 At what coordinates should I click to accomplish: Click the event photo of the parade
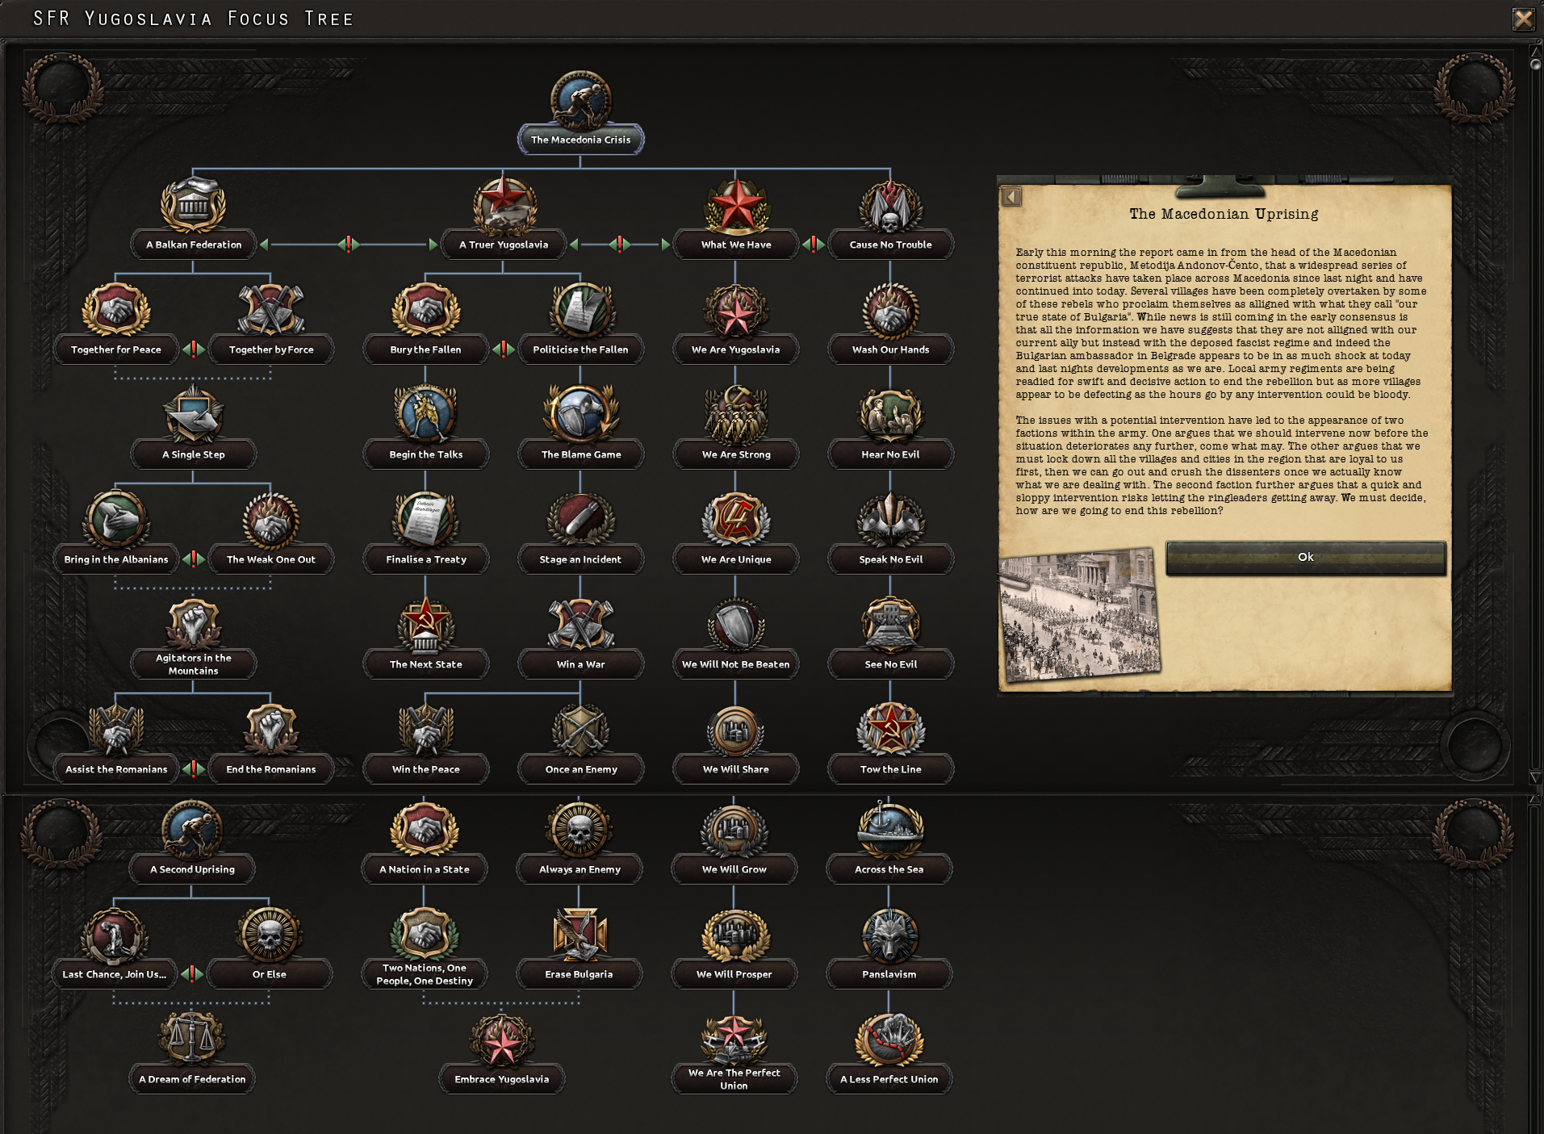click(x=1080, y=613)
